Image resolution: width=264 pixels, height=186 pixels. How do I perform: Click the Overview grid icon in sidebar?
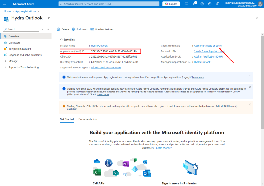tap(5, 36)
